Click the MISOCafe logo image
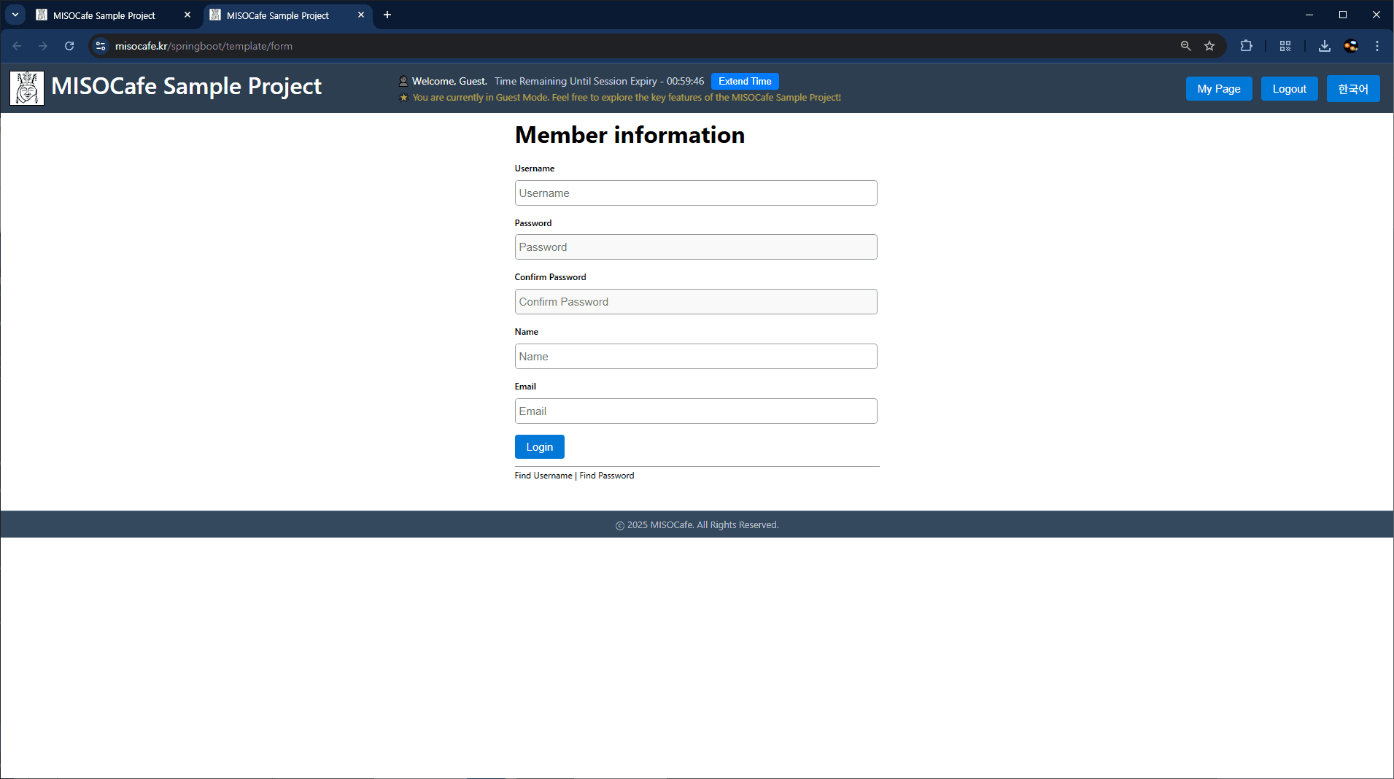 point(27,88)
